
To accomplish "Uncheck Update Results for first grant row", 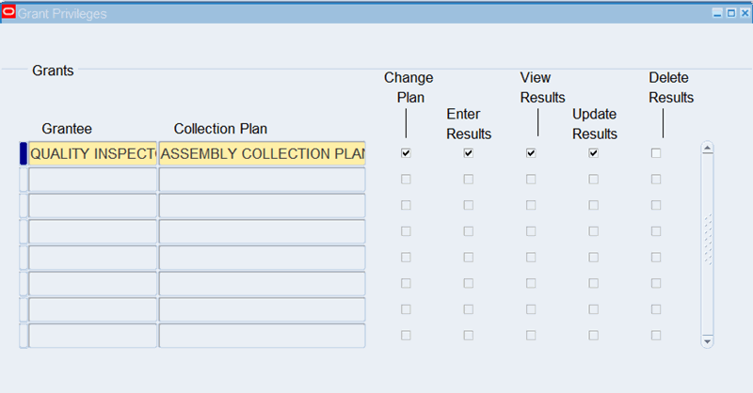I will pos(593,153).
